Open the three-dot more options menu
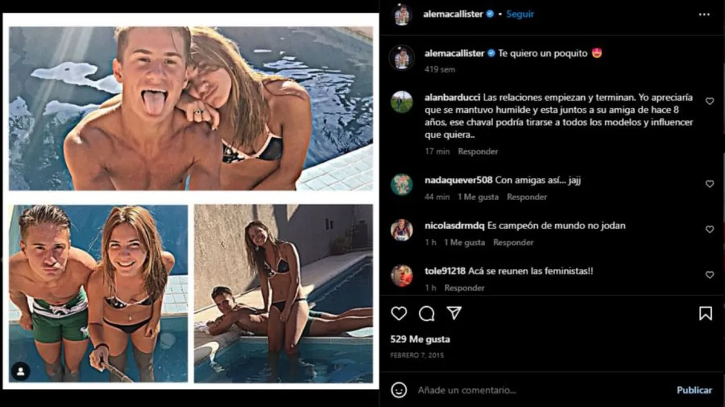Screen dimensions: 725x407 pos(704,14)
